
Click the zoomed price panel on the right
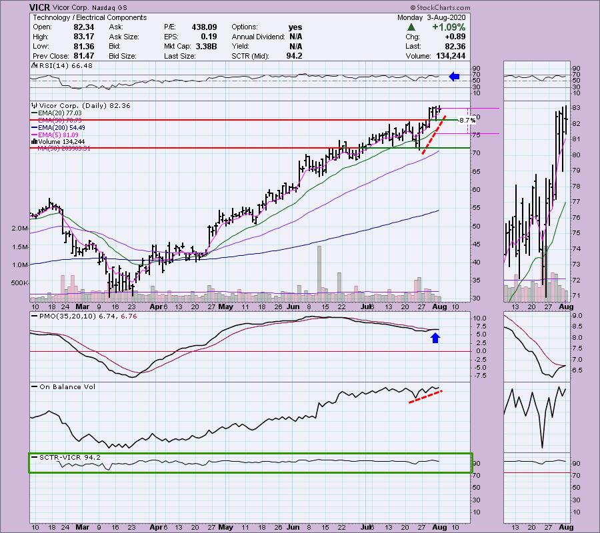click(537, 201)
